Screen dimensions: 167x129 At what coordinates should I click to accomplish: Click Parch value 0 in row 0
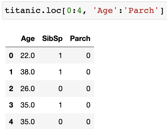pos(88,56)
